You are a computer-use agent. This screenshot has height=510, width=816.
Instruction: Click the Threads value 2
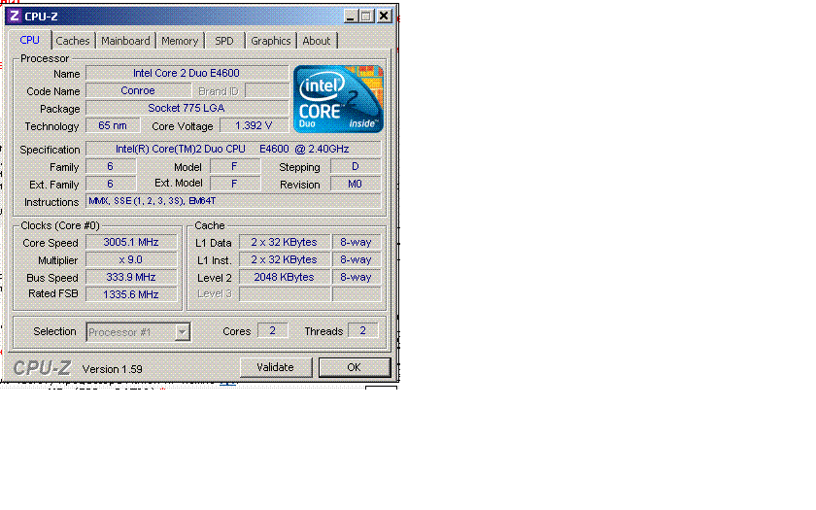coord(362,330)
